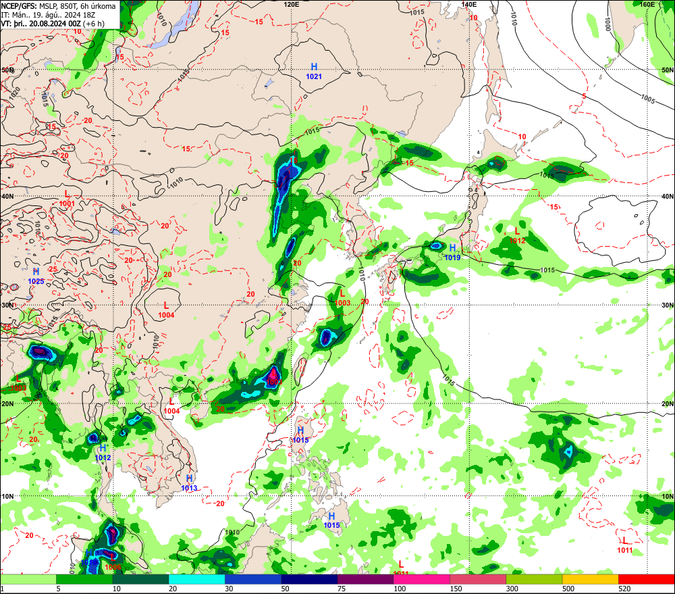Click the 120E longitude label
Screen dimensions: 675x594
pyautogui.click(x=292, y=4)
